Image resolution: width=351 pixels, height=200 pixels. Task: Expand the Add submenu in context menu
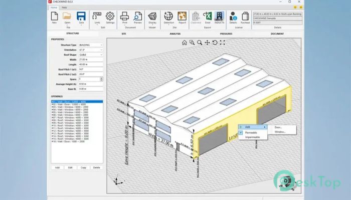[253, 127]
